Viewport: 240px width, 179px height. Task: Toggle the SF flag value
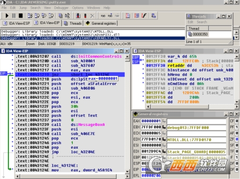coord(237,145)
